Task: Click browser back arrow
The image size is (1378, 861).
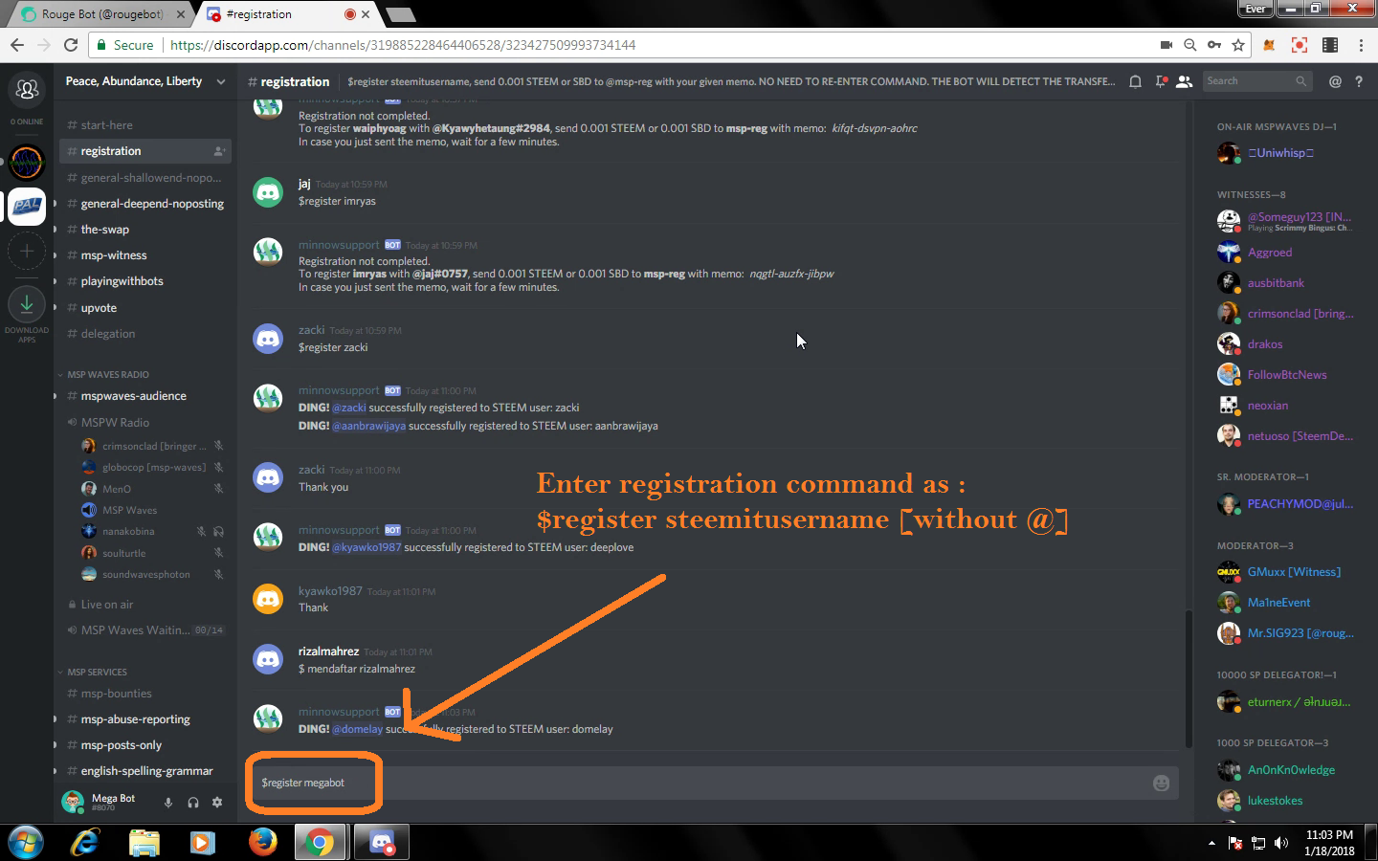Action: click(16, 45)
